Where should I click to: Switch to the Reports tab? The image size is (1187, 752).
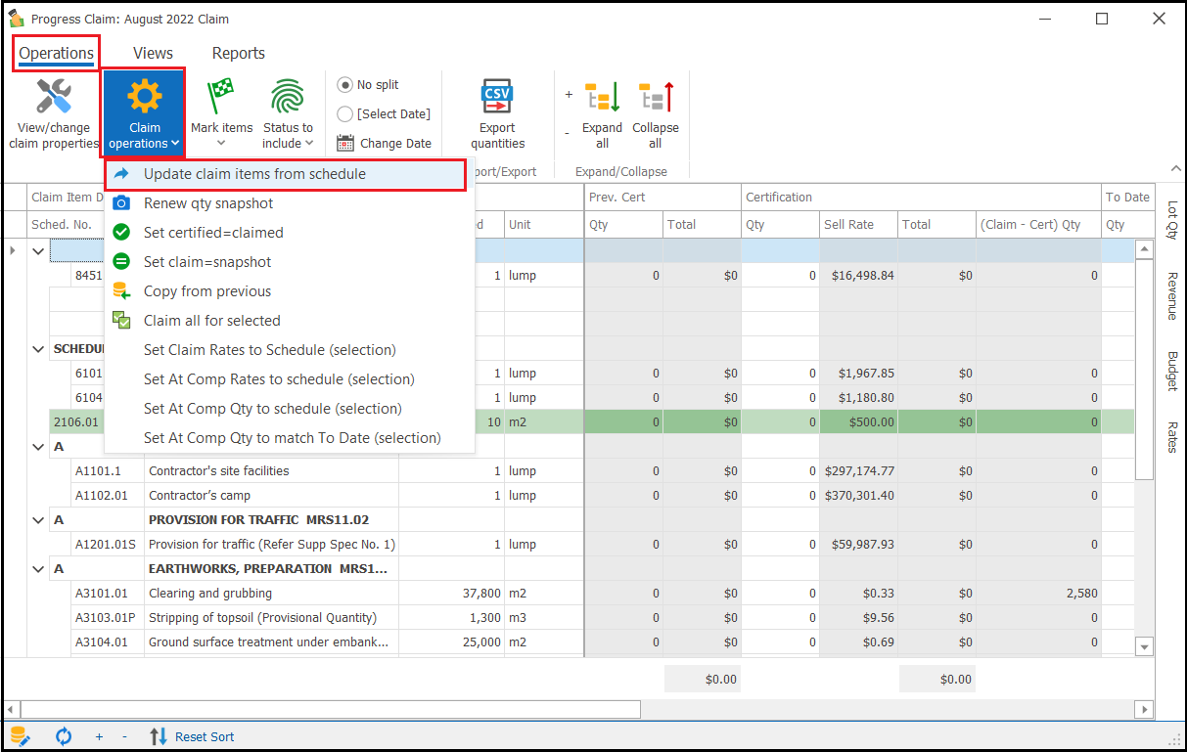[238, 54]
